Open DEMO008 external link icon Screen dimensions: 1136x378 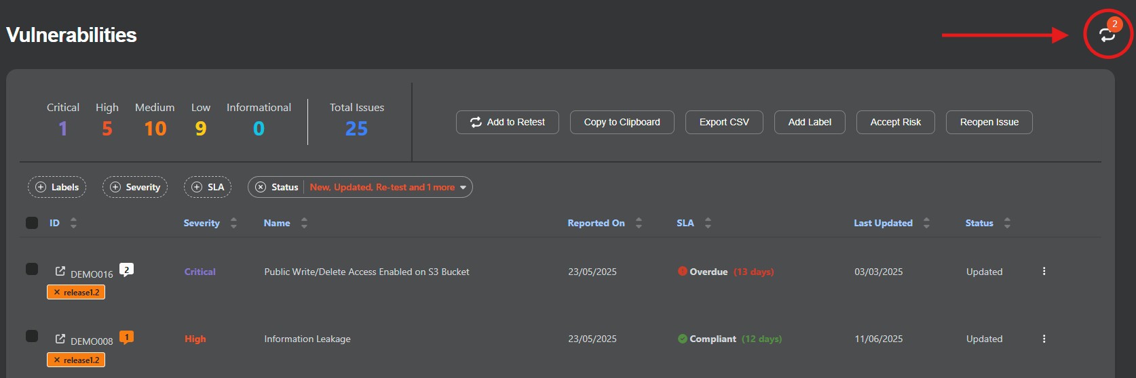pyautogui.click(x=60, y=339)
